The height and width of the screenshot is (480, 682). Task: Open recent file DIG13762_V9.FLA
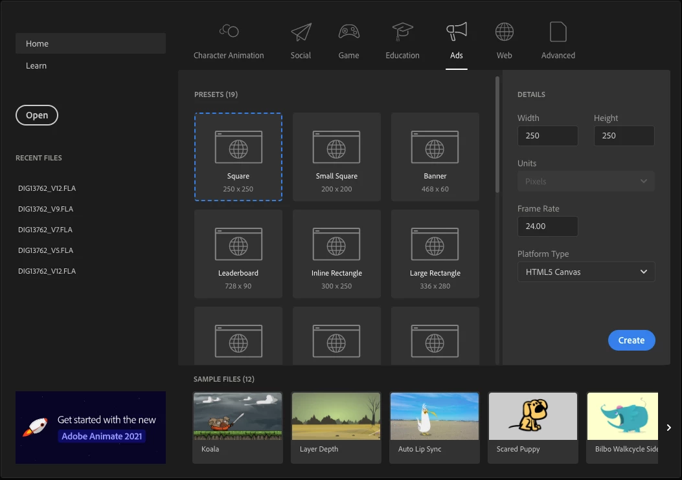[x=46, y=209]
